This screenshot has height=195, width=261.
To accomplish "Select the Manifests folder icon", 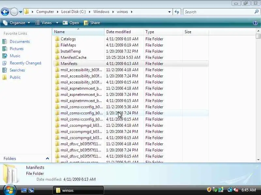I will [57, 63].
